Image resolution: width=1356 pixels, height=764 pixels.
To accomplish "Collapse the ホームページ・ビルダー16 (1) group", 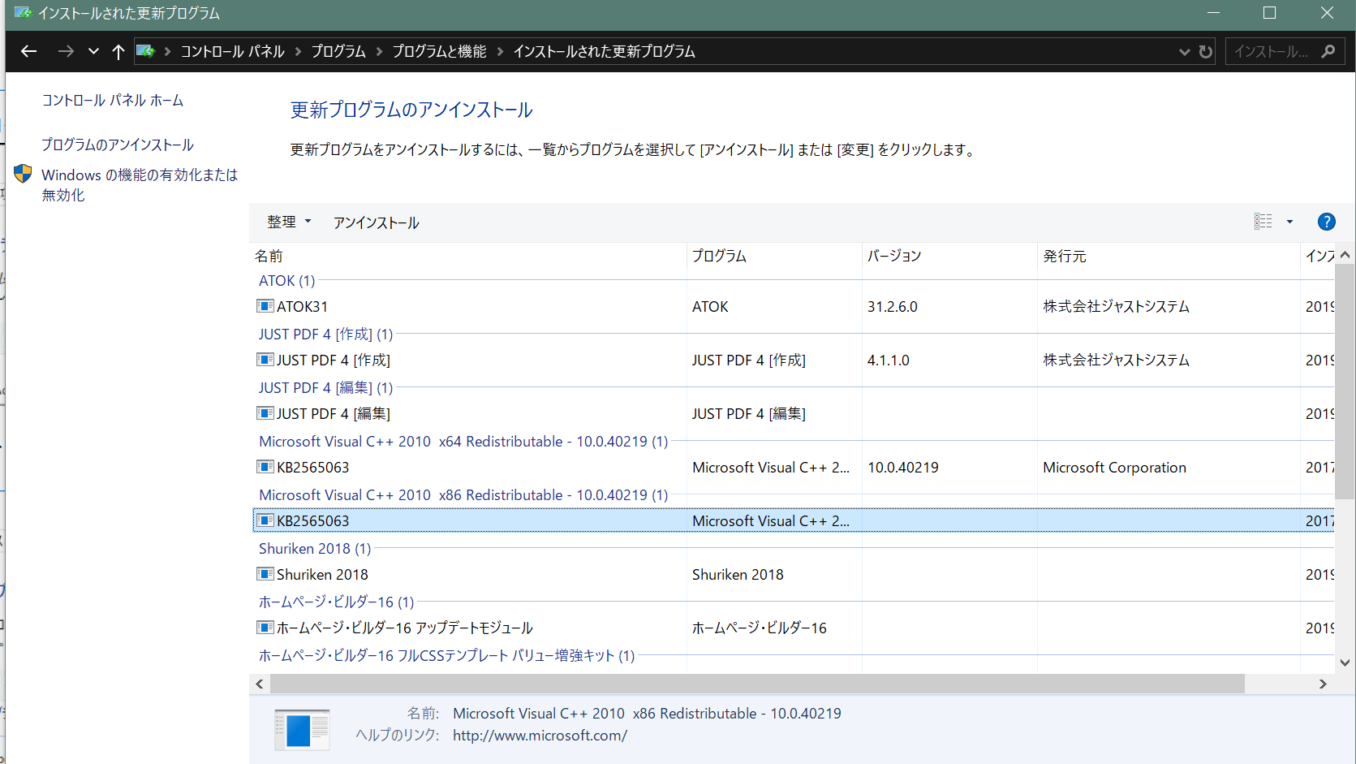I will point(336,602).
